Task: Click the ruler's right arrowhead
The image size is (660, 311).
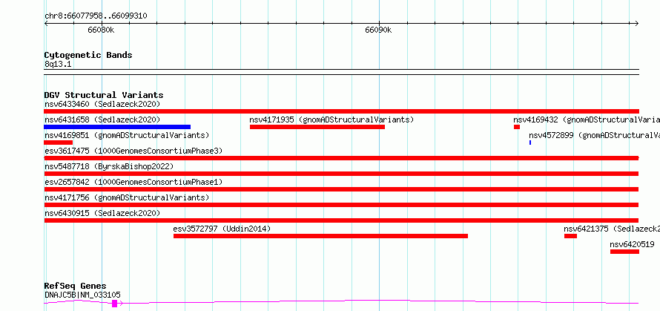Action: click(x=636, y=24)
